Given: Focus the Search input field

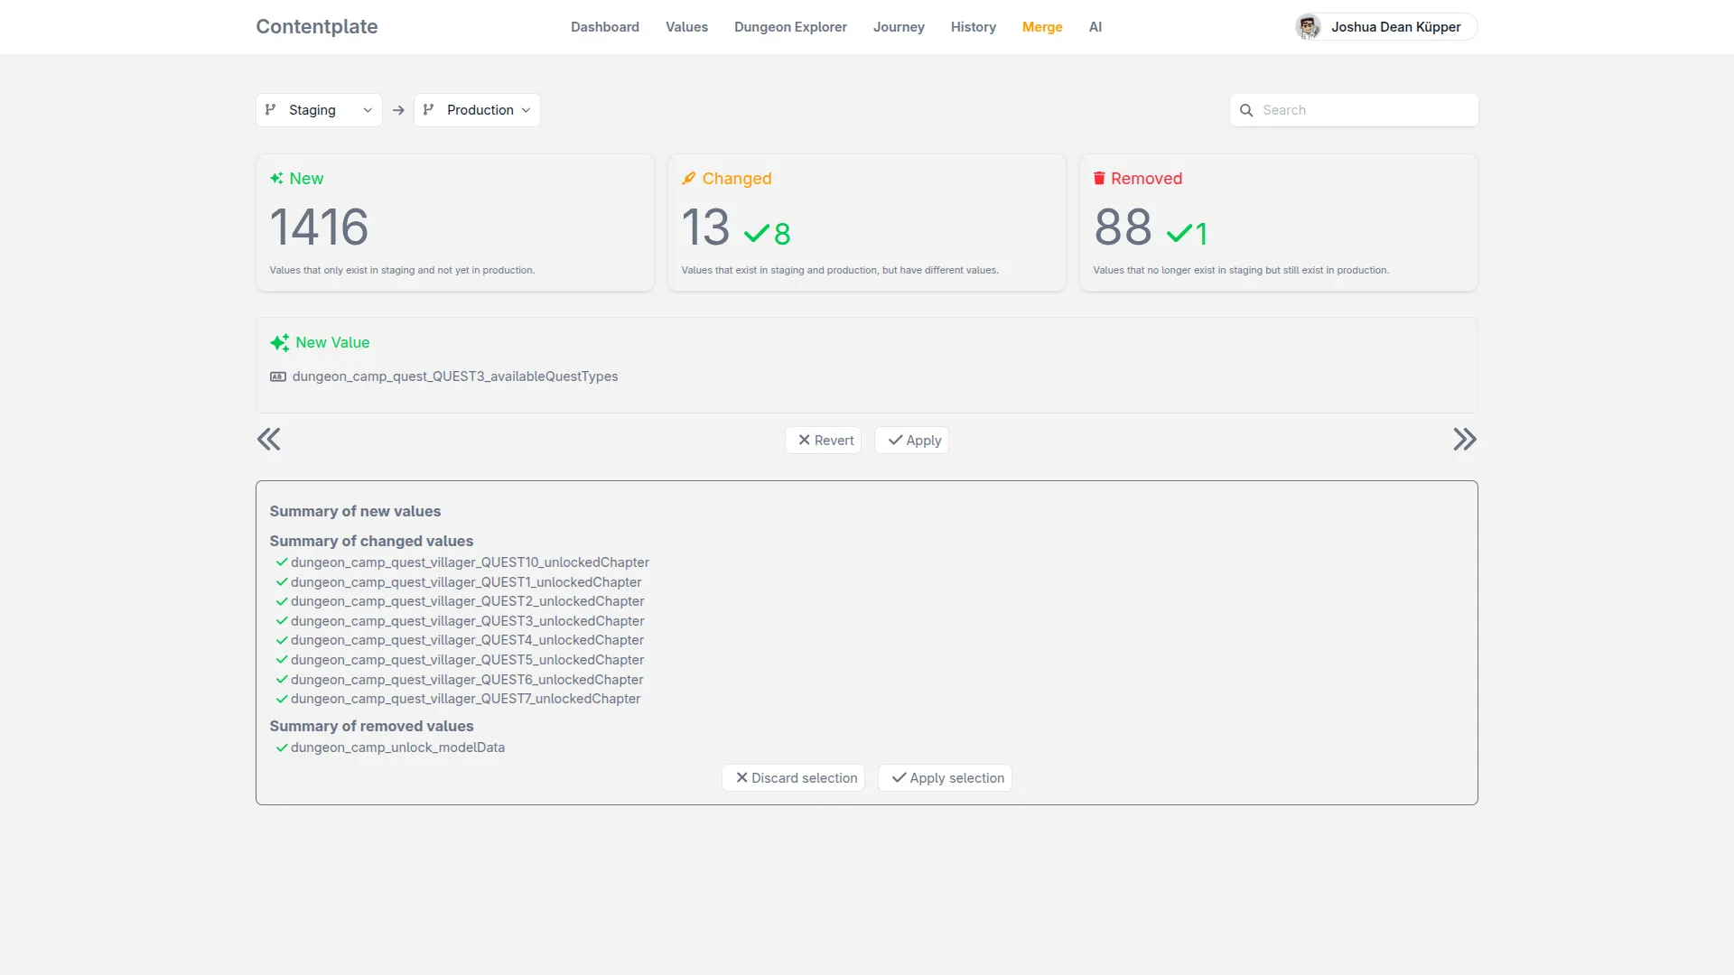Looking at the screenshot, I should click(x=1354, y=110).
